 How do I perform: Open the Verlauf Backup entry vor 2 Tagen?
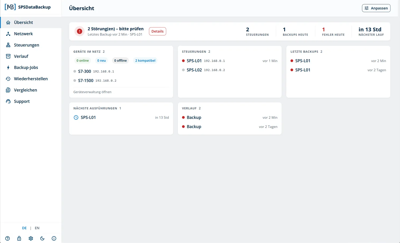pos(230,127)
